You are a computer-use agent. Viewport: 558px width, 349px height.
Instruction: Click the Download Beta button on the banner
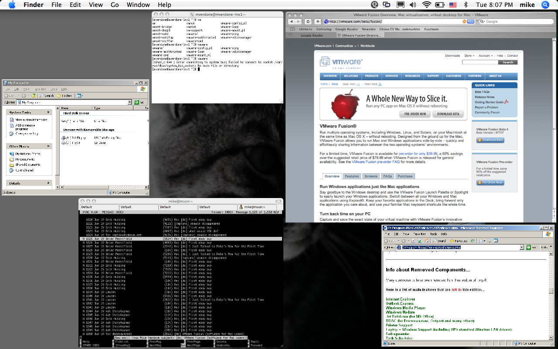pos(448,114)
